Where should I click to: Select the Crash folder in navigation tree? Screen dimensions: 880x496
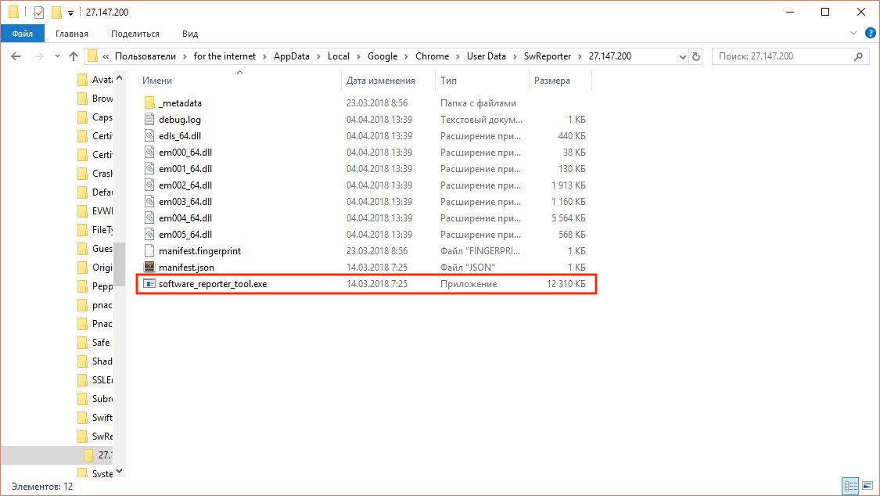click(96, 174)
